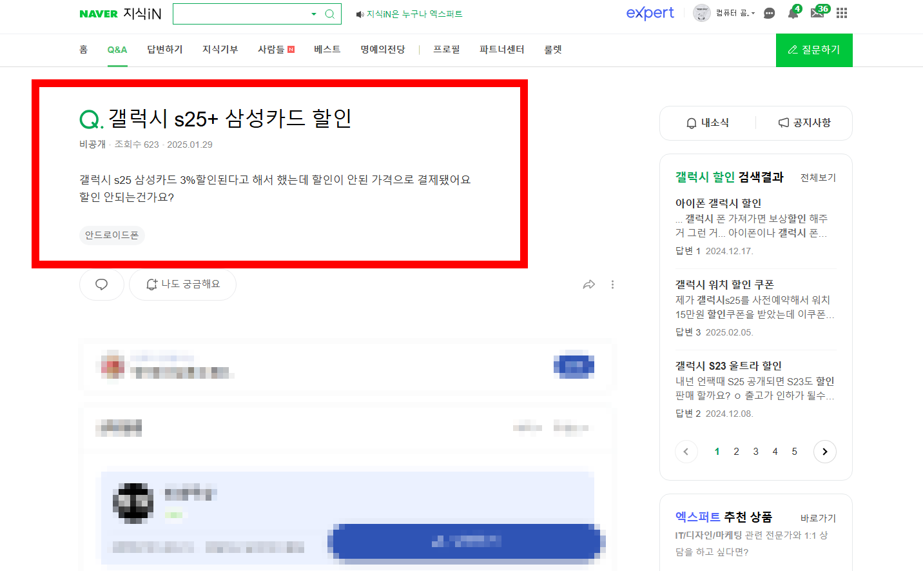Open the 명예의전당 tab
This screenshot has height=571, width=923.
click(383, 50)
